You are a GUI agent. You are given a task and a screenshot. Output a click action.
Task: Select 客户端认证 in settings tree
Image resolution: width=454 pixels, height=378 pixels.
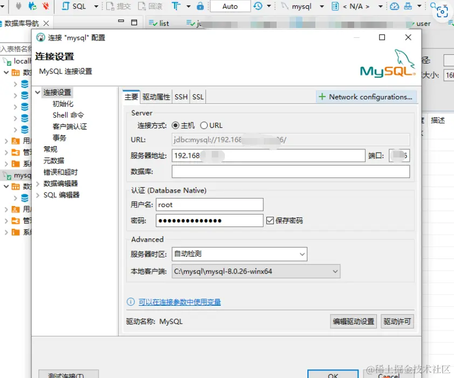70,127
